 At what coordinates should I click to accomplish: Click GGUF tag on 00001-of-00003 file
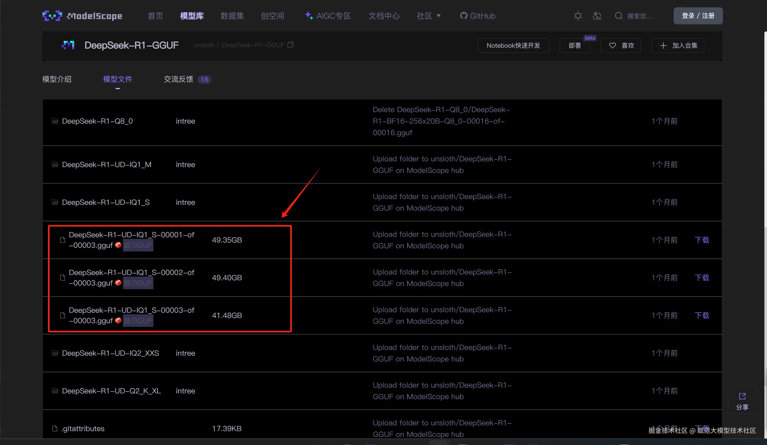pyautogui.click(x=138, y=245)
